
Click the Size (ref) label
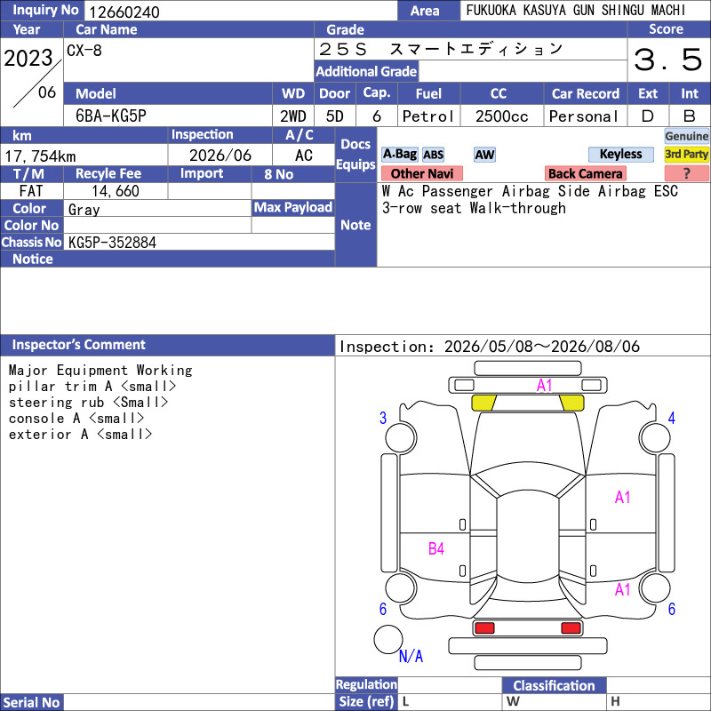366,701
